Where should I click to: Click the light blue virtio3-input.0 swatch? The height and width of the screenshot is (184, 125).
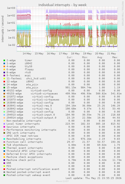(4, 115)
